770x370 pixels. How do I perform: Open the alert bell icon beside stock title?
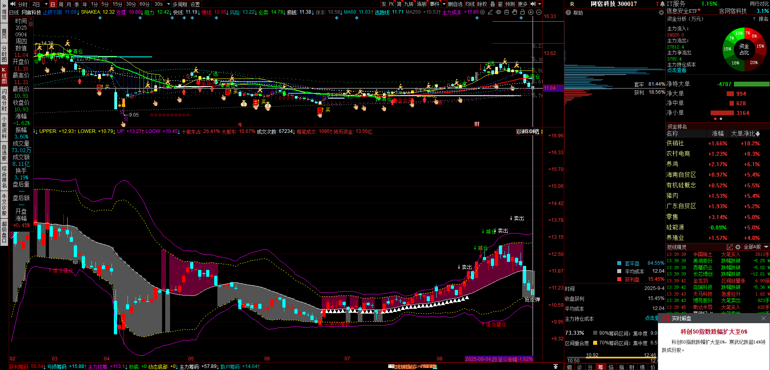(x=662, y=4)
